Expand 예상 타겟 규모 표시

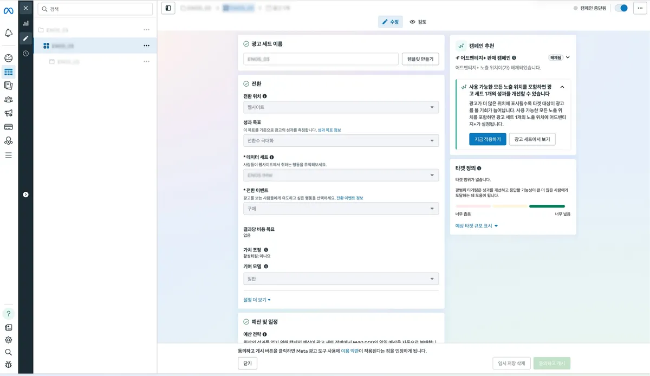point(477,225)
